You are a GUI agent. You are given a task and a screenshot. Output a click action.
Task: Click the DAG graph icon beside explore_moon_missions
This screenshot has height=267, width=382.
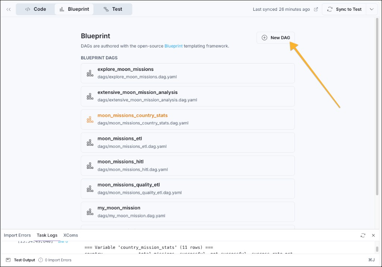point(89,73)
